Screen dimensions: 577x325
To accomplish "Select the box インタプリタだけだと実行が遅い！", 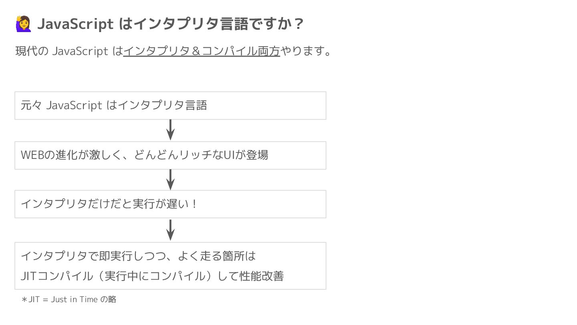I will click(170, 204).
